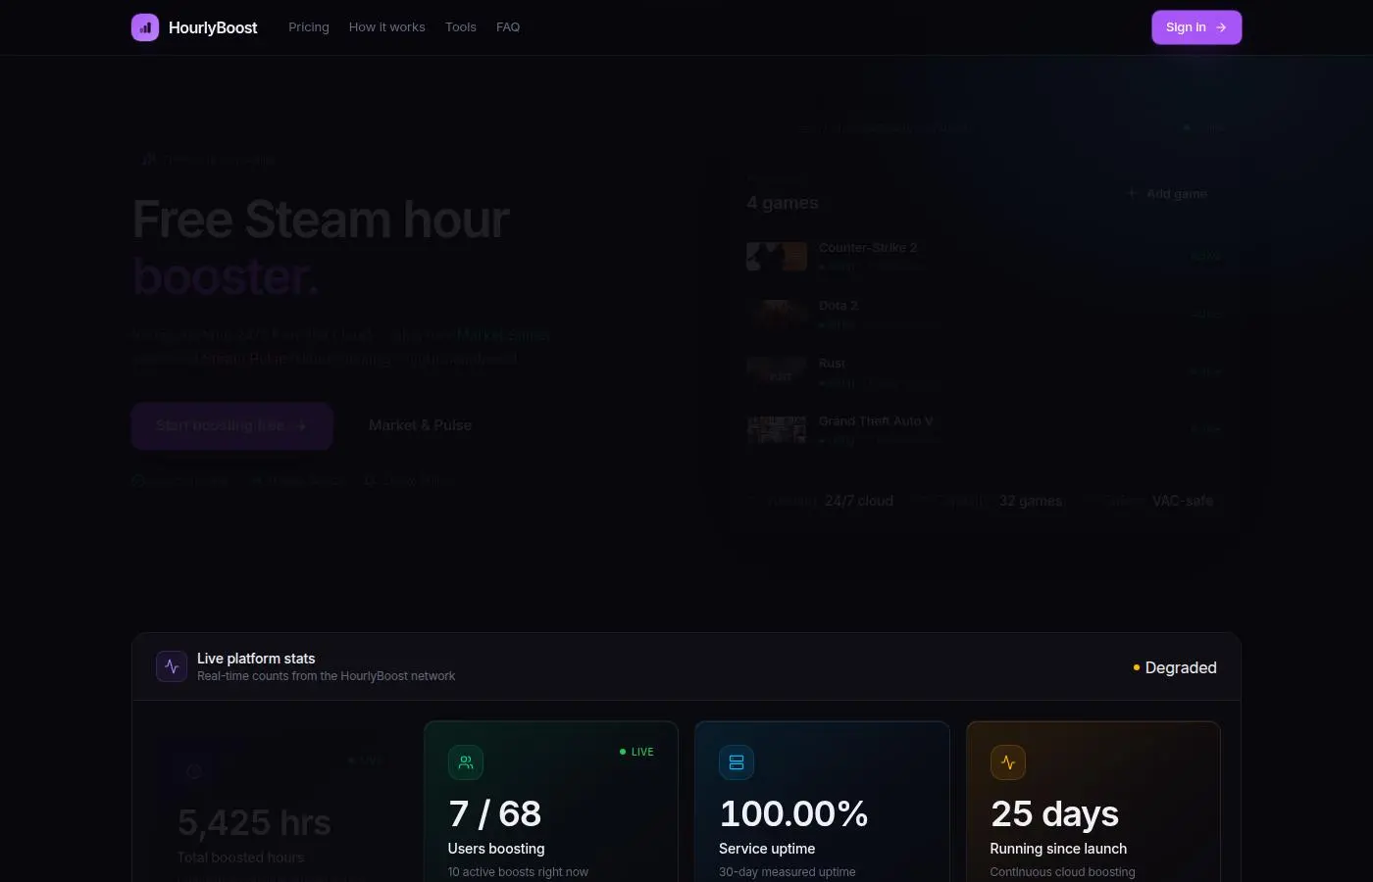The width and height of the screenshot is (1373, 882).
Task: Click the Sign in button
Action: pyautogui.click(x=1196, y=27)
